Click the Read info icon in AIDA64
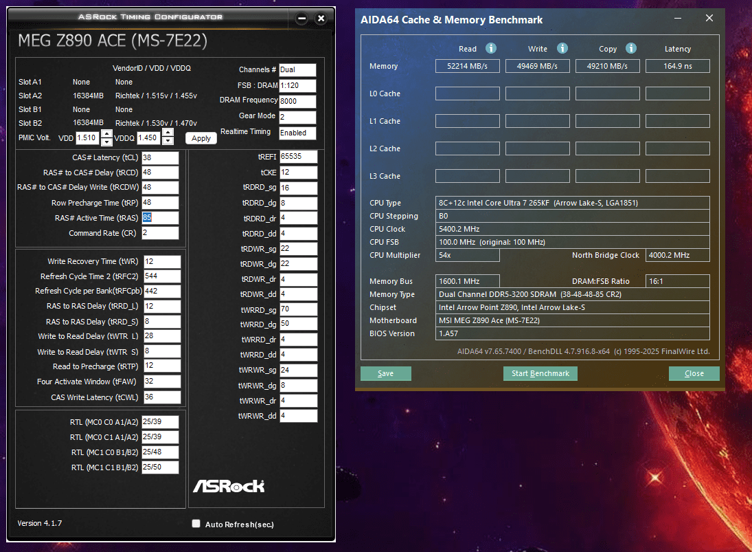Image resolution: width=752 pixels, height=552 pixels. [x=490, y=48]
